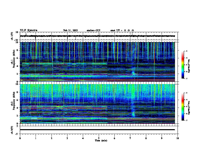
Task: Click time axis tick label "2"
Action: tap(52, 138)
